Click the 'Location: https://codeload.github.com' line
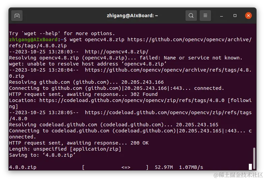Viewport: 265px width, 180px height. (130, 103)
